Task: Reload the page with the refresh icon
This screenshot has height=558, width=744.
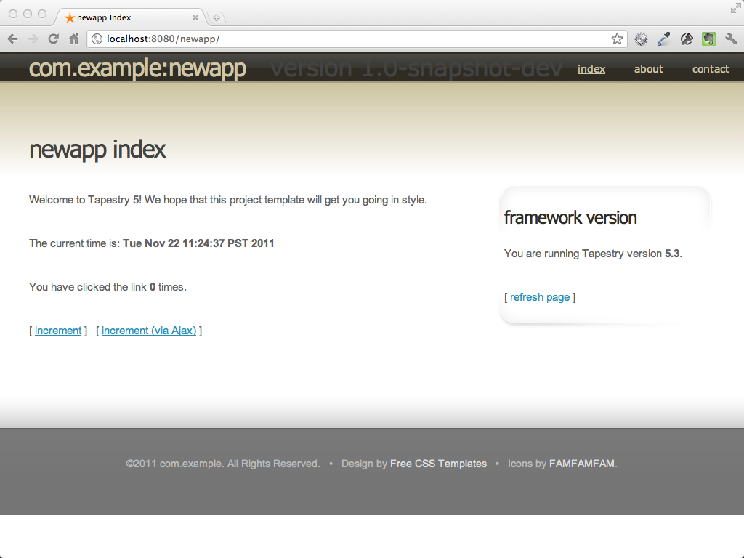Action: 53,39
